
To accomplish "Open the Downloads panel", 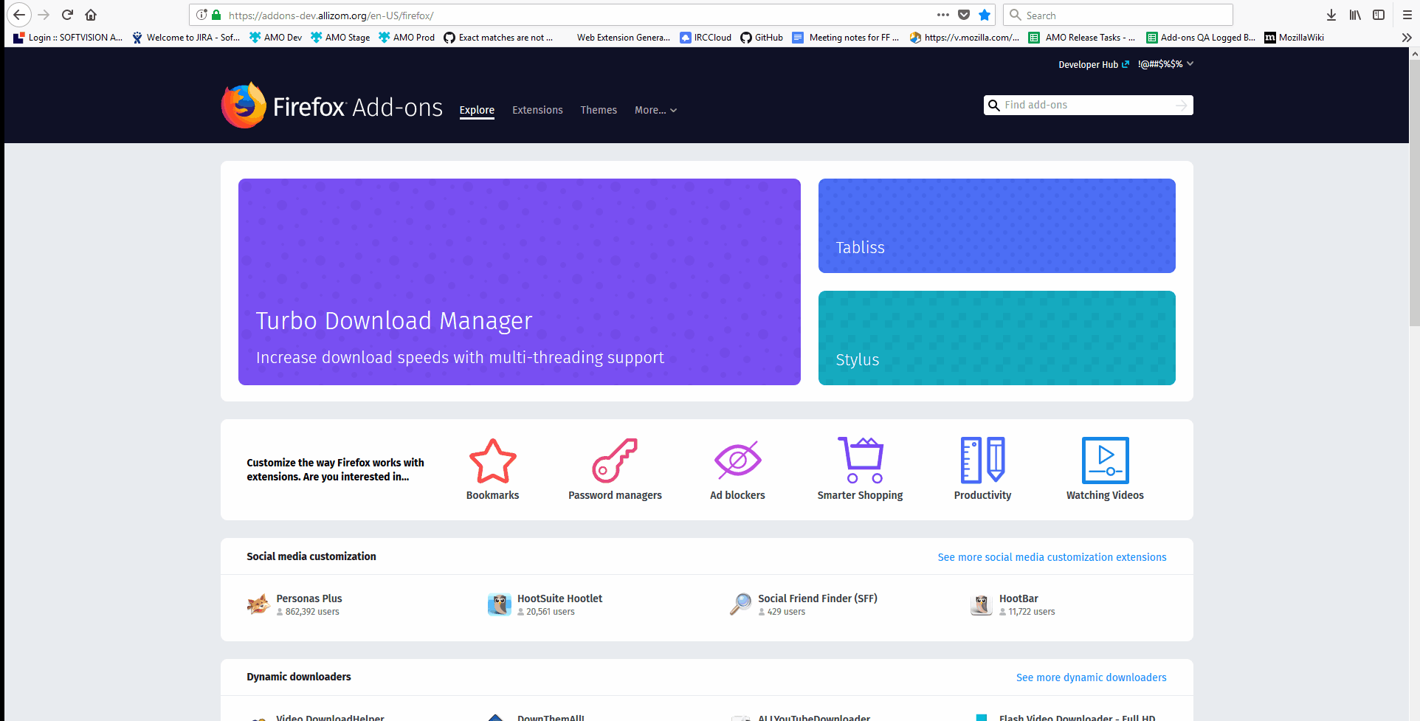I will [1331, 15].
